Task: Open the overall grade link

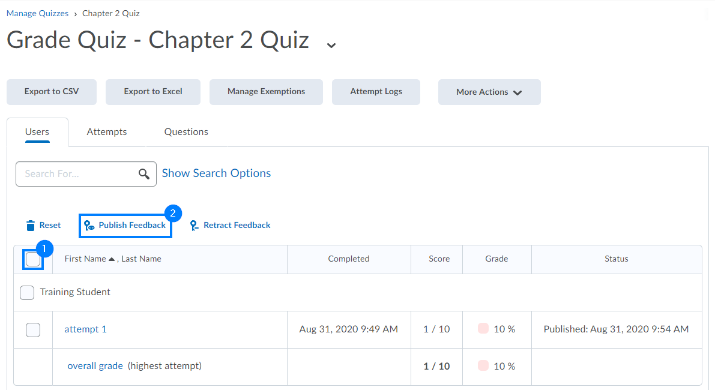Action: pyautogui.click(x=95, y=366)
